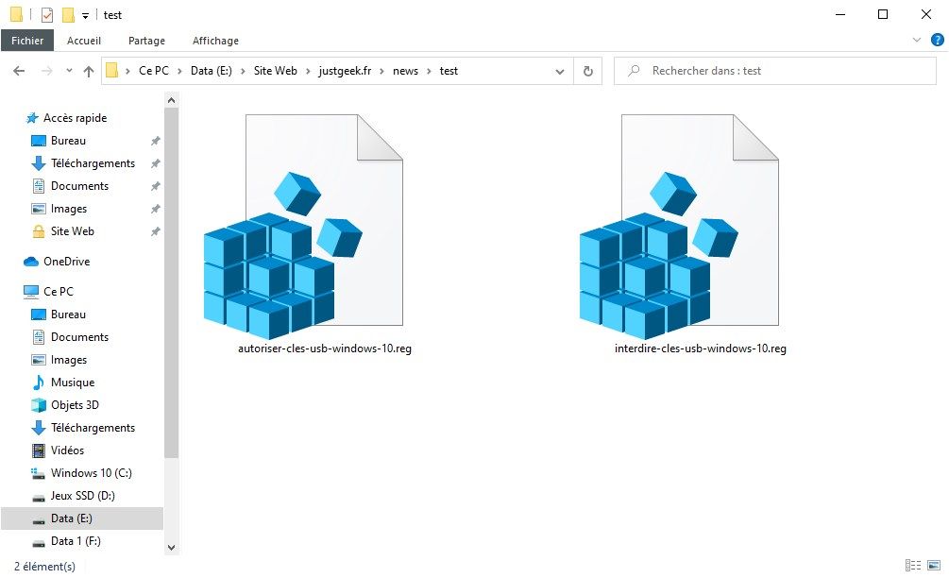Click the search box Rechercher dans : test
The image size is (949, 578).
(775, 71)
